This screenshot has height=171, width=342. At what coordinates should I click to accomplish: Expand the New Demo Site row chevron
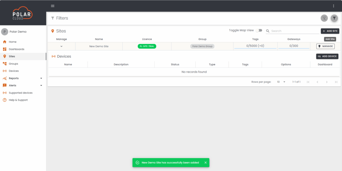click(61, 46)
